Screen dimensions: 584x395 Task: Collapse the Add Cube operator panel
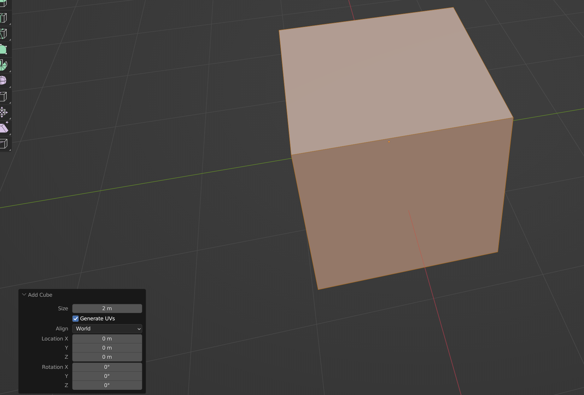point(24,295)
